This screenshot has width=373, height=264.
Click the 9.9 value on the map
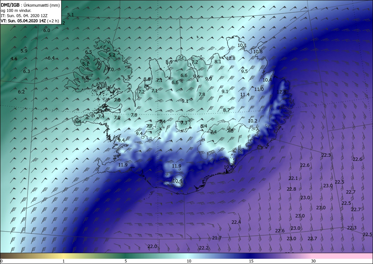pyautogui.click(x=209, y=79)
